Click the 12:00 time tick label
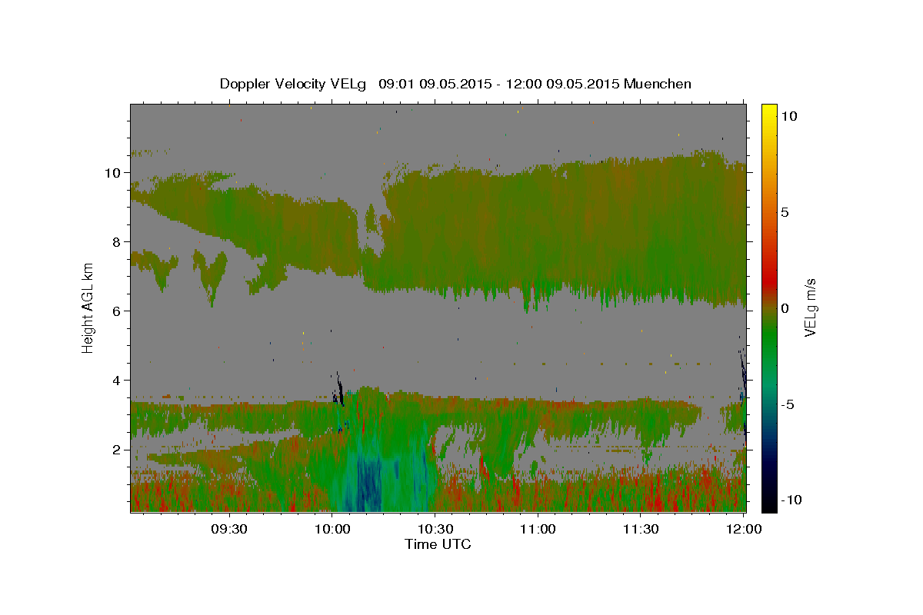 [x=744, y=530]
